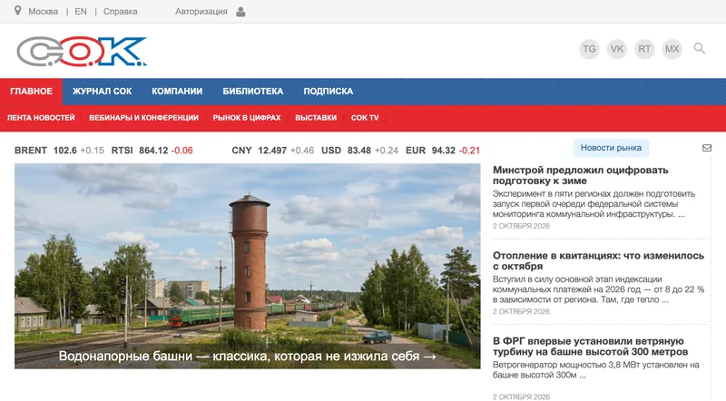The width and height of the screenshot is (726, 401).
Task: Open the Авторизация login link
Action: [x=201, y=12]
